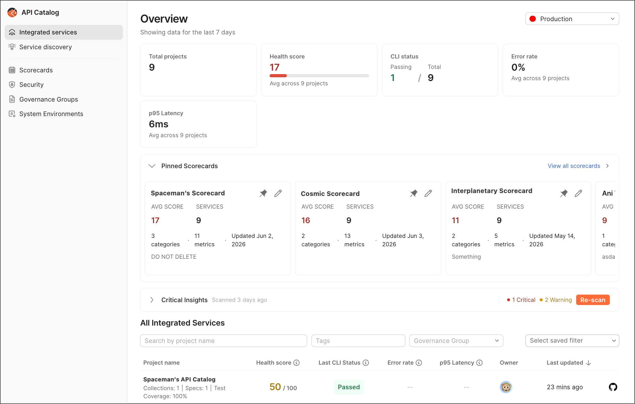
Task: Click the API Catalog logo
Action: [12, 12]
